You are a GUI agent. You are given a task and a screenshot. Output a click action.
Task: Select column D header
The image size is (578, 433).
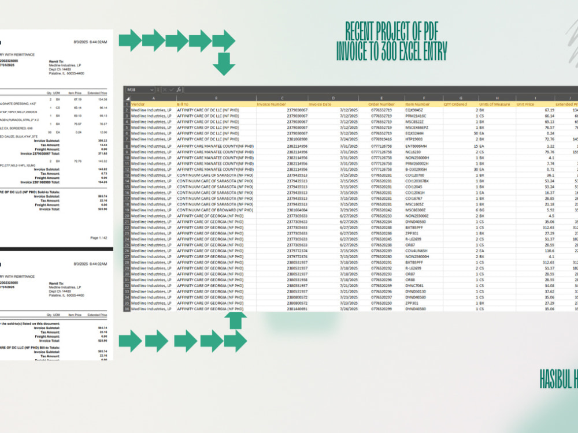click(x=334, y=98)
